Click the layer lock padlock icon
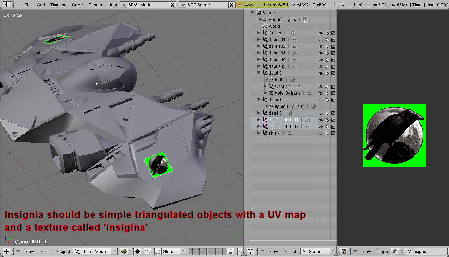Screen dimensions: 449x257 [x=230, y=251]
